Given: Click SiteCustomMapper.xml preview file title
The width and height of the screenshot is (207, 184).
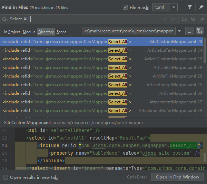Looking at the screenshot, I should (27, 123).
